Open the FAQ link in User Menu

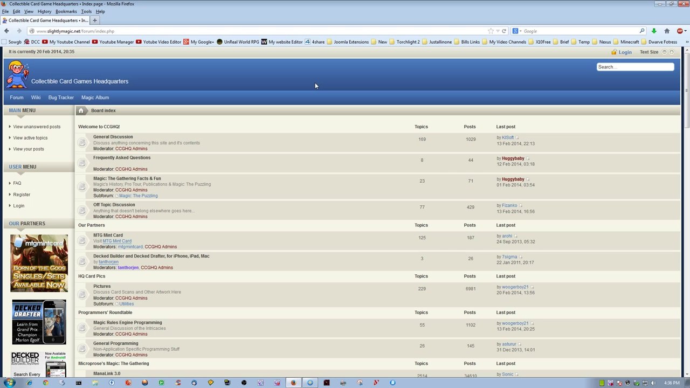pyautogui.click(x=17, y=183)
